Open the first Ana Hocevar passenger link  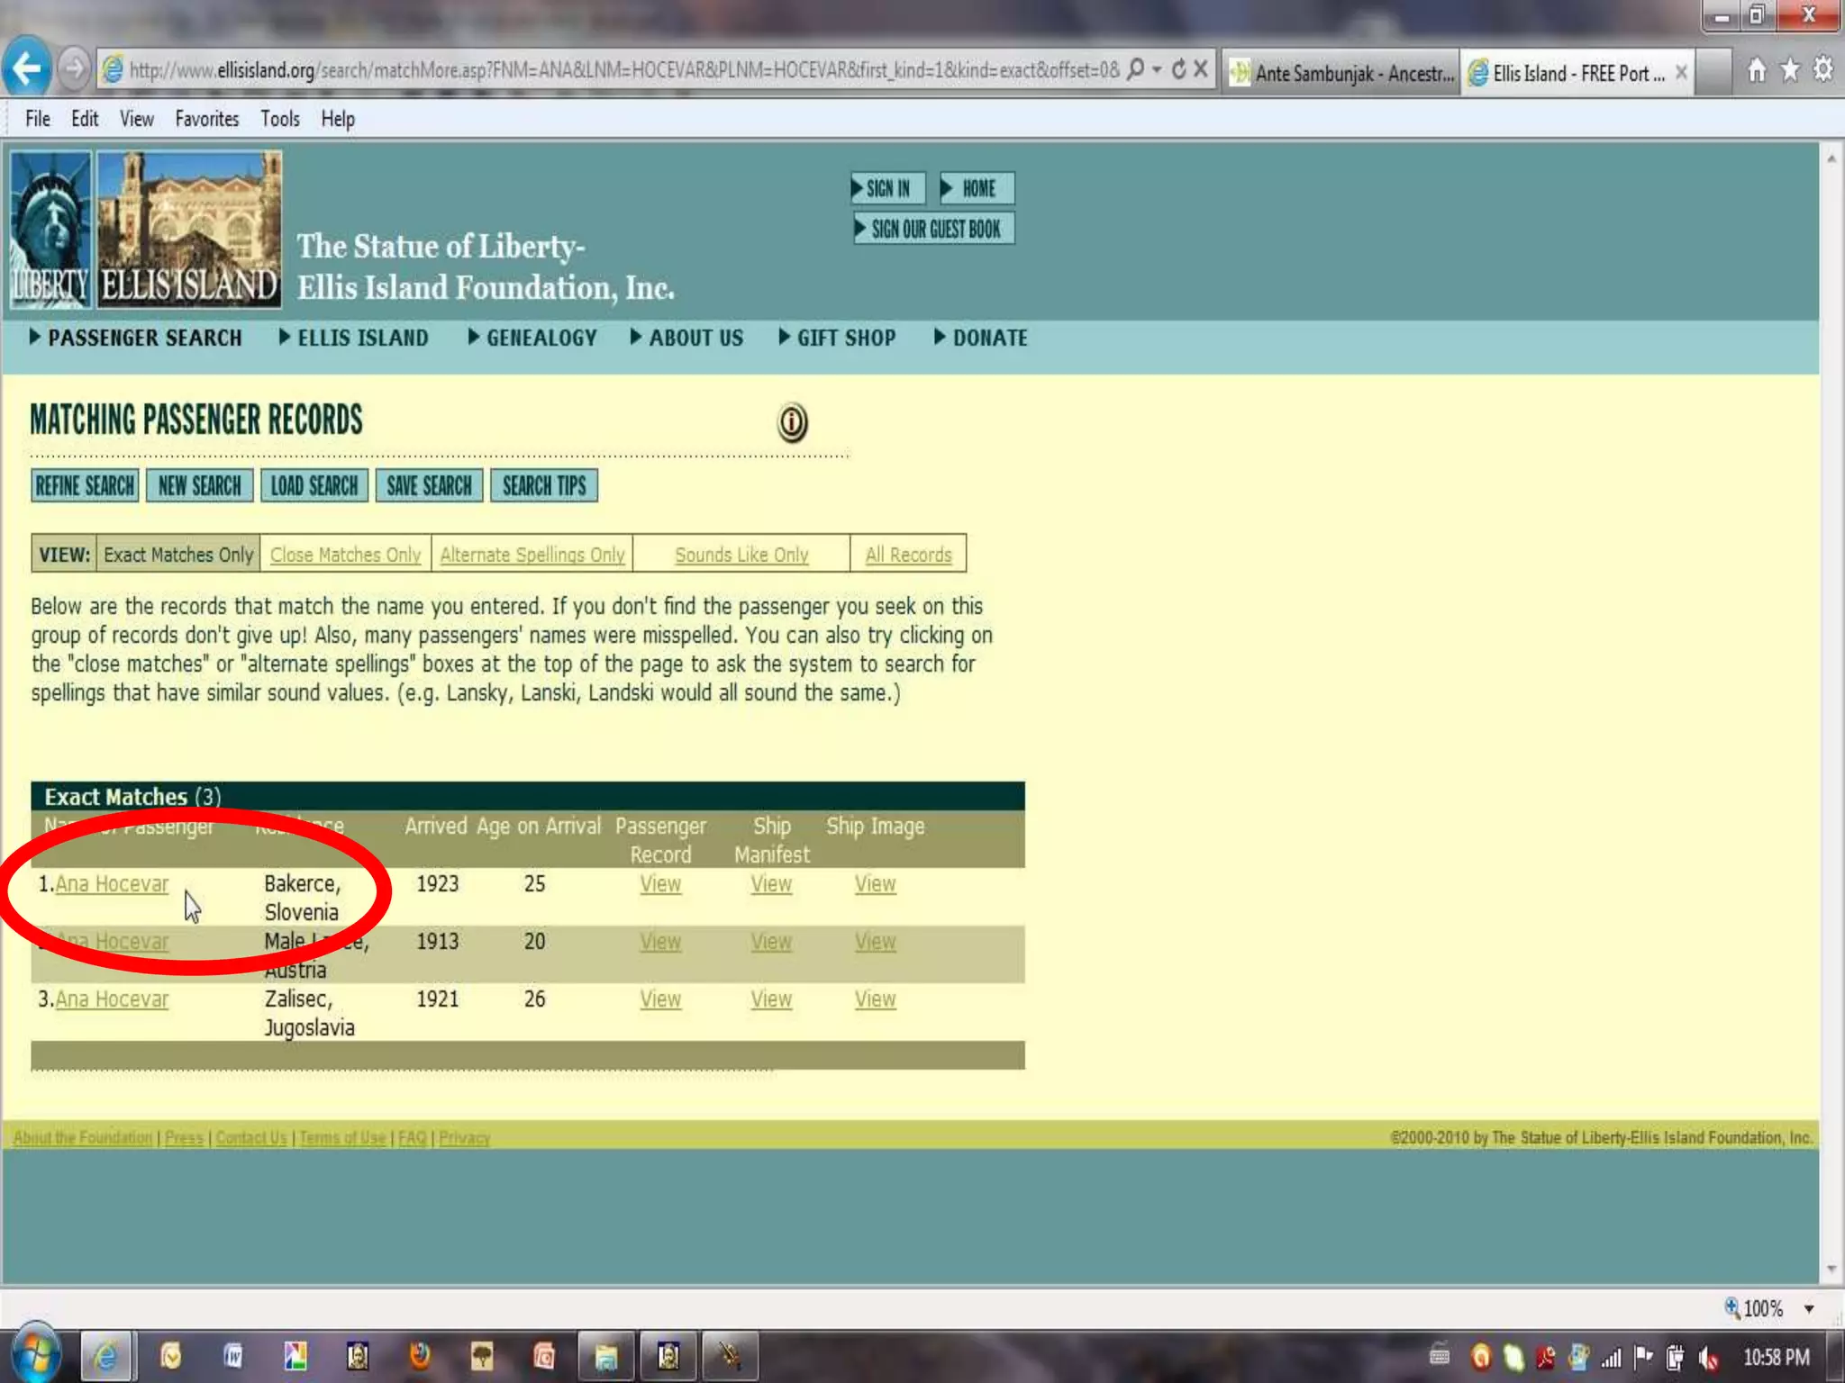tap(112, 884)
